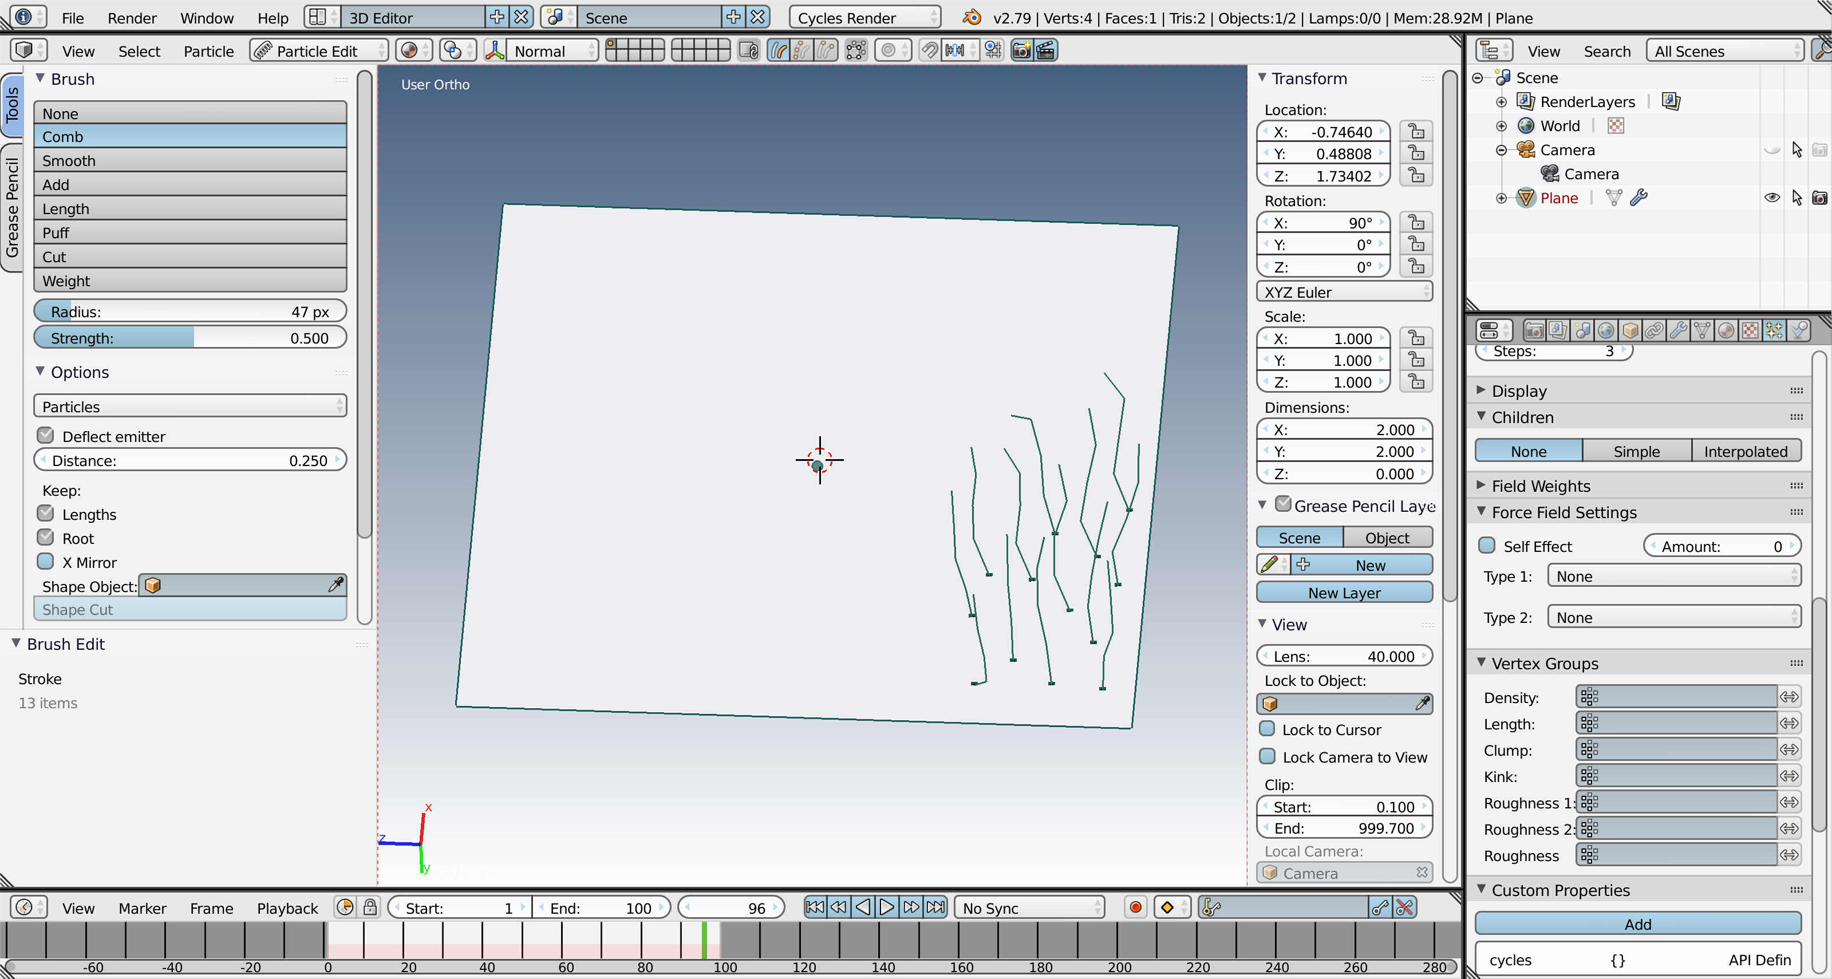Switch grease pencil source to Object
Image resolution: width=1832 pixels, height=979 pixels.
(1387, 538)
